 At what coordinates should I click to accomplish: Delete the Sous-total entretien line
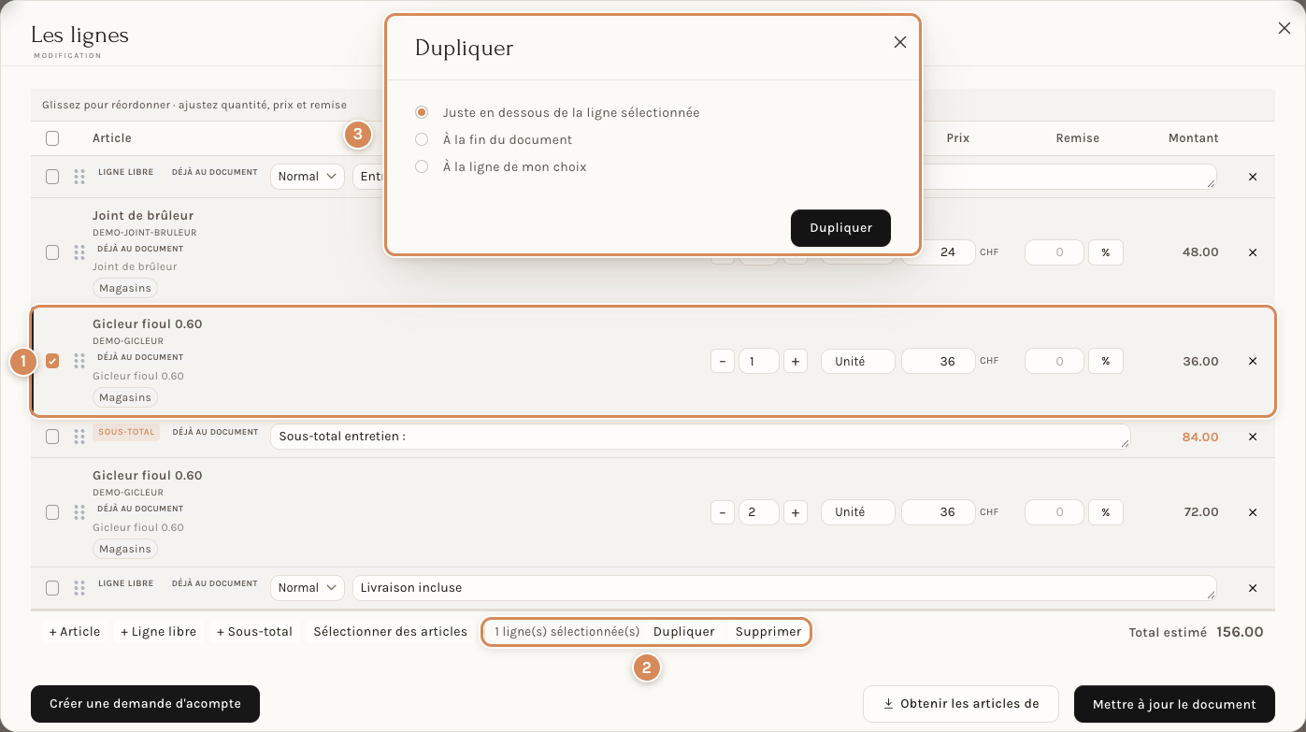[1253, 437]
